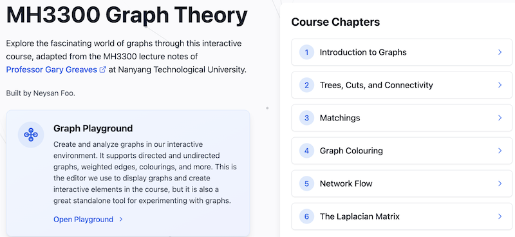The height and width of the screenshot is (237, 515).
Task: Click the Graph Colouring row chevron
Action: [500, 151]
